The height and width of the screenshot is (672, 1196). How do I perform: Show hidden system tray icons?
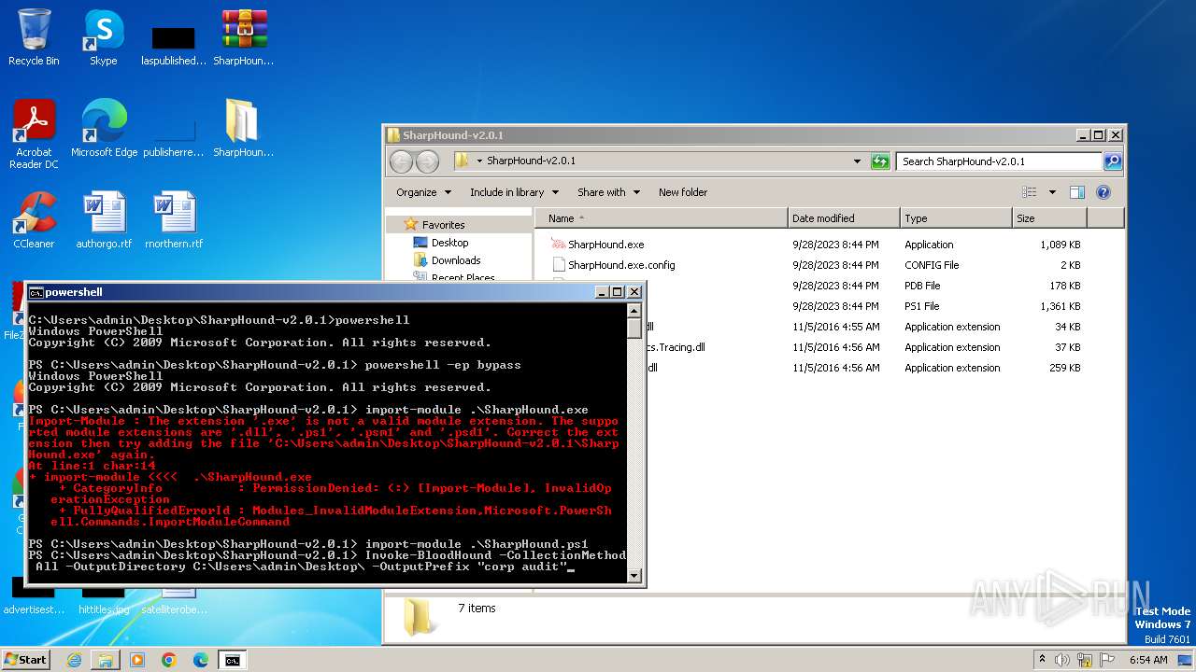click(1043, 660)
